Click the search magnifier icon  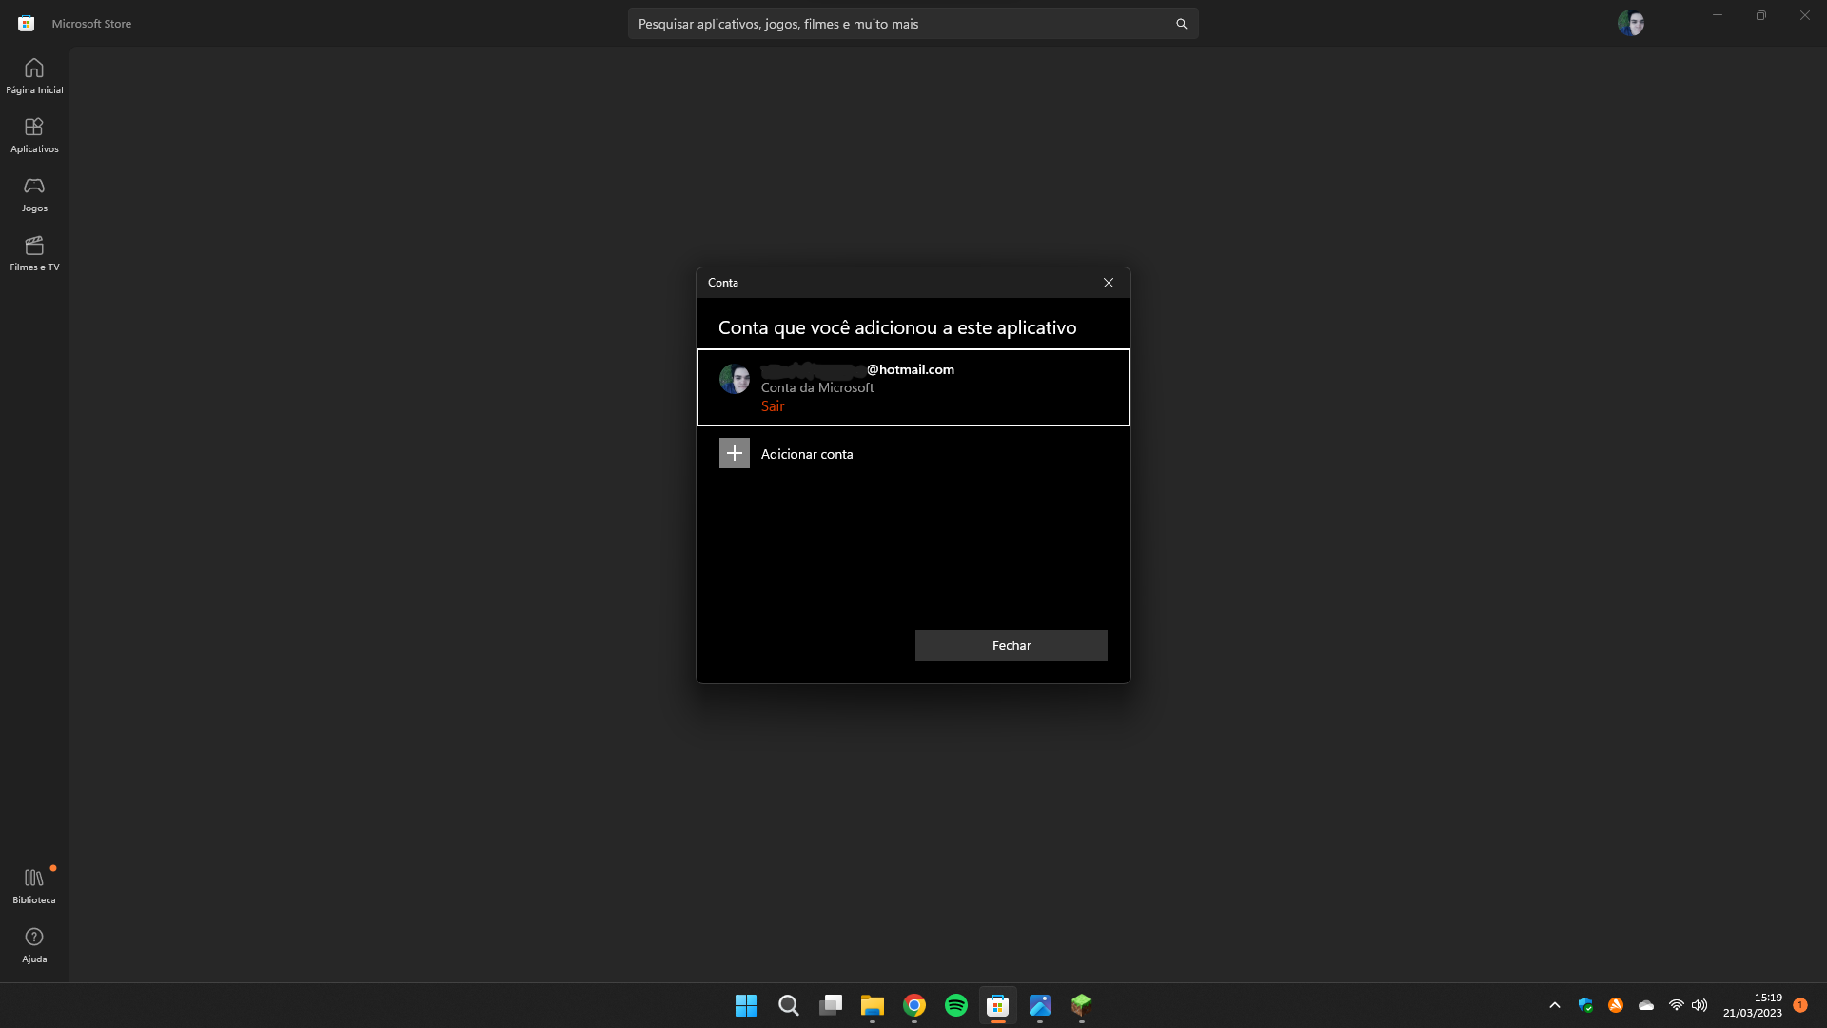click(1181, 24)
